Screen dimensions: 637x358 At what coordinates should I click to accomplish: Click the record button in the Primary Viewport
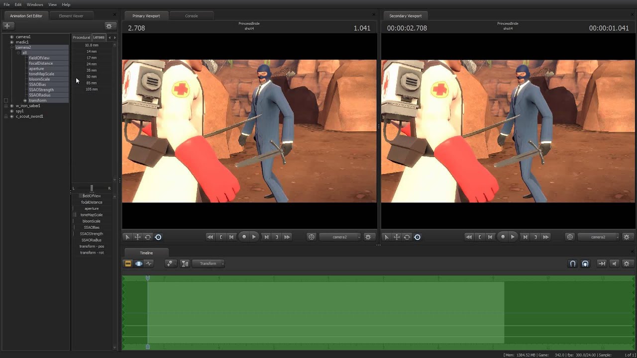(x=244, y=237)
